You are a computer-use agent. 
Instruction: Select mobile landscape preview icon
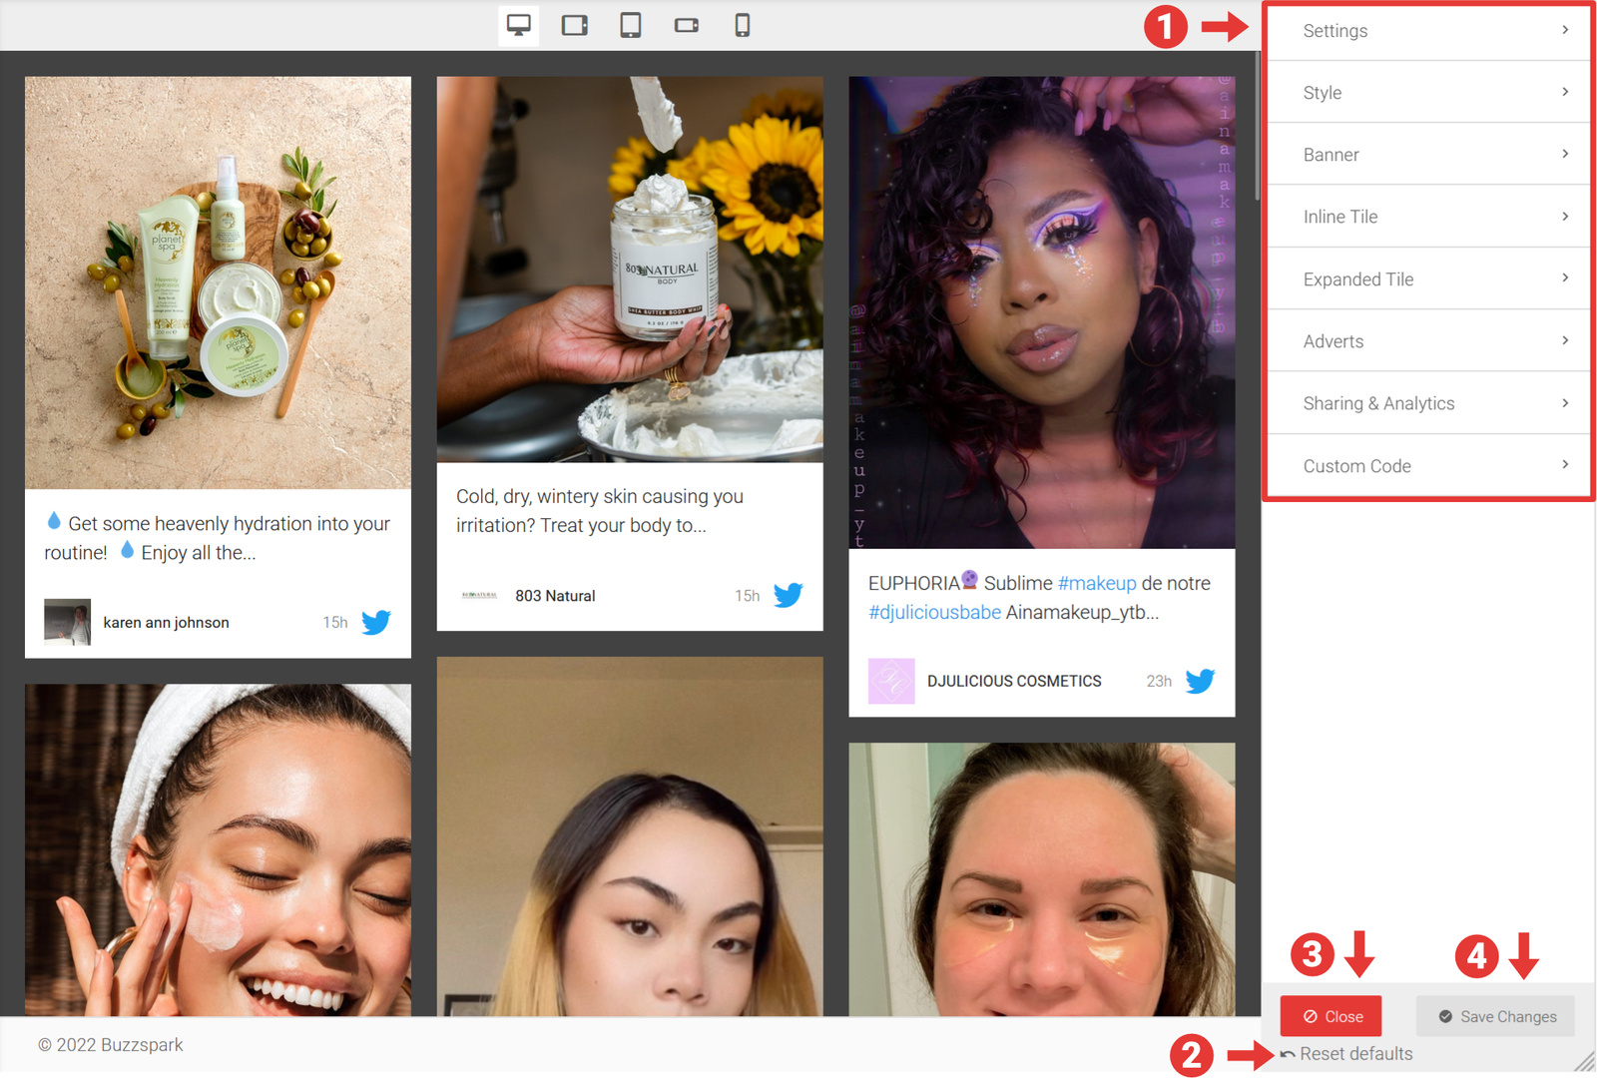click(x=686, y=25)
